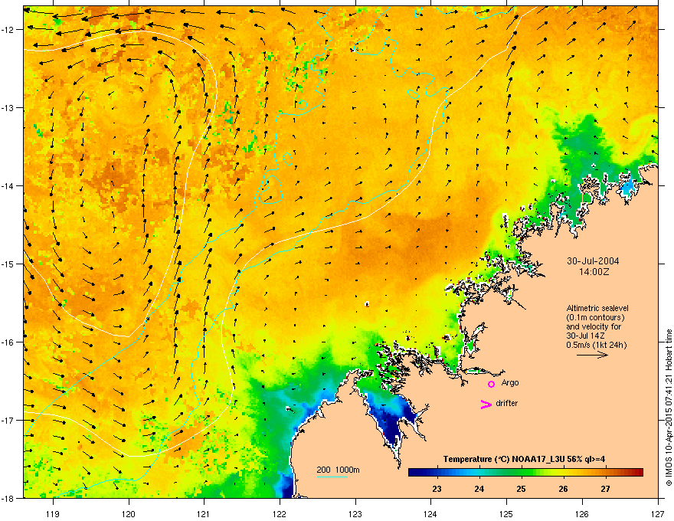
Task: Click longitude axis label 123
Action: (x=355, y=513)
